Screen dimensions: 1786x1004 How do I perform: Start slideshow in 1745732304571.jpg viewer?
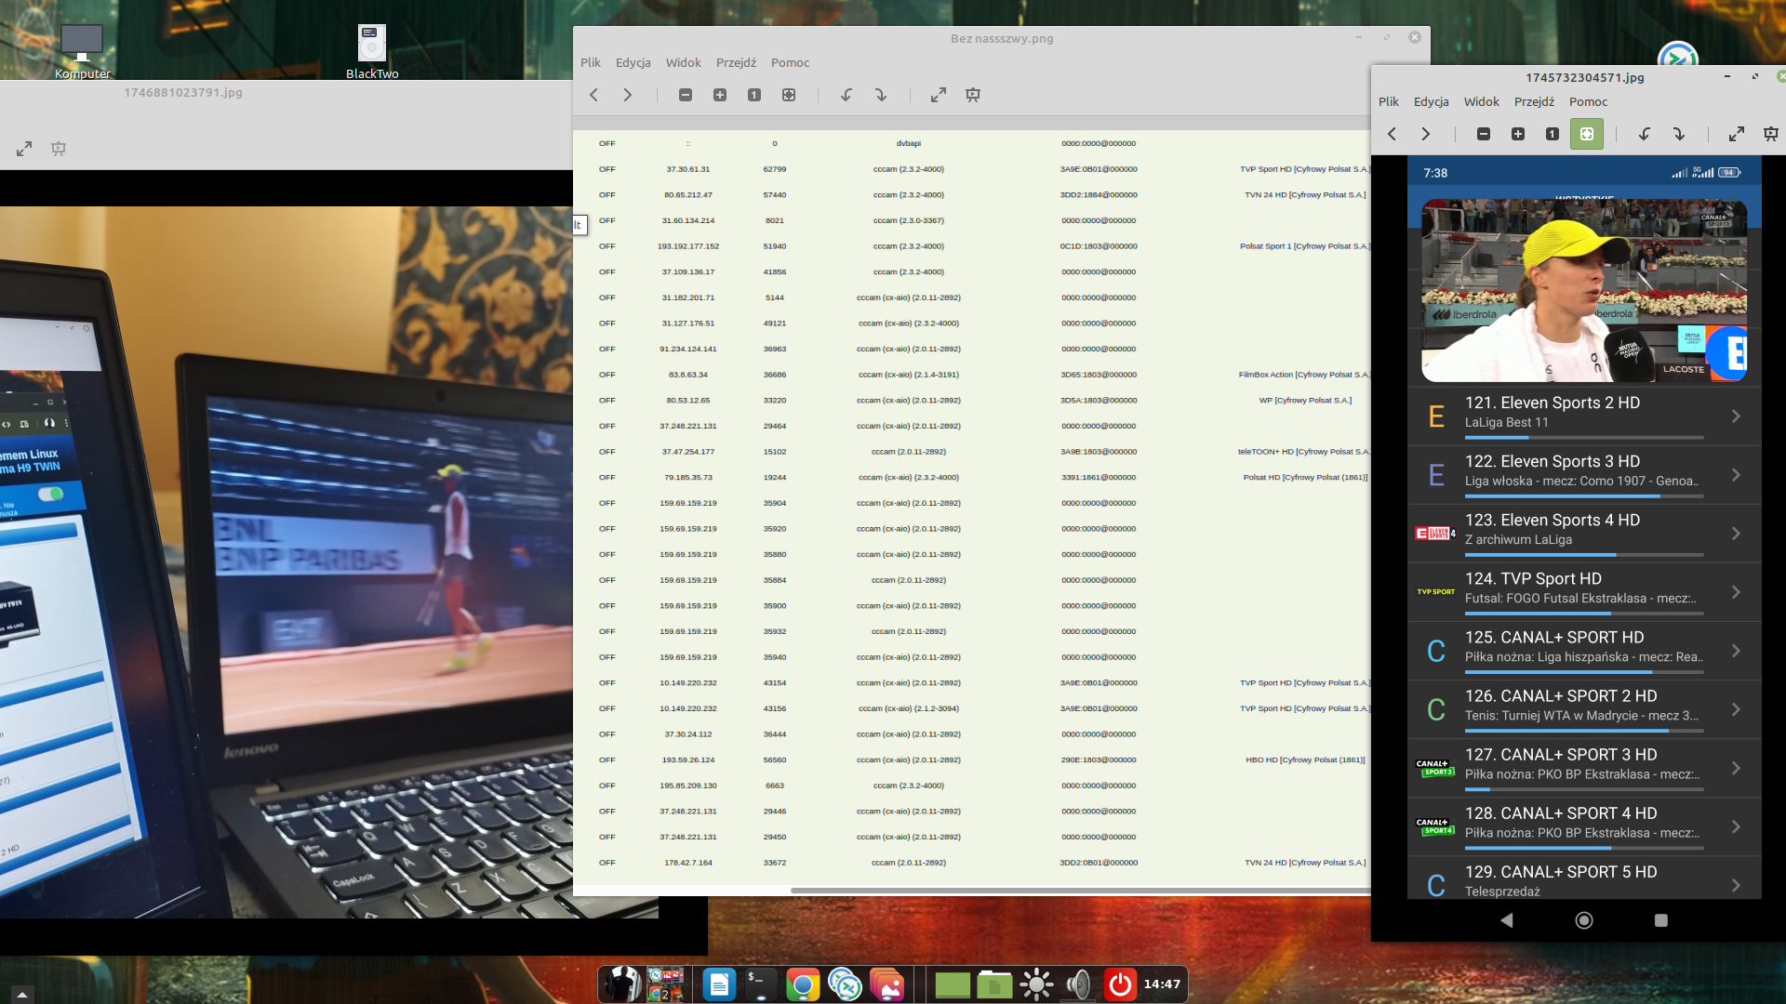(1770, 134)
